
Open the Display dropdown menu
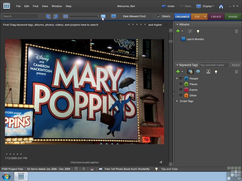[205, 6]
